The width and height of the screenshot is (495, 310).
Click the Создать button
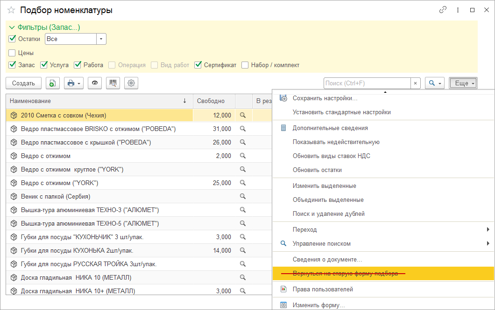pyautogui.click(x=23, y=83)
